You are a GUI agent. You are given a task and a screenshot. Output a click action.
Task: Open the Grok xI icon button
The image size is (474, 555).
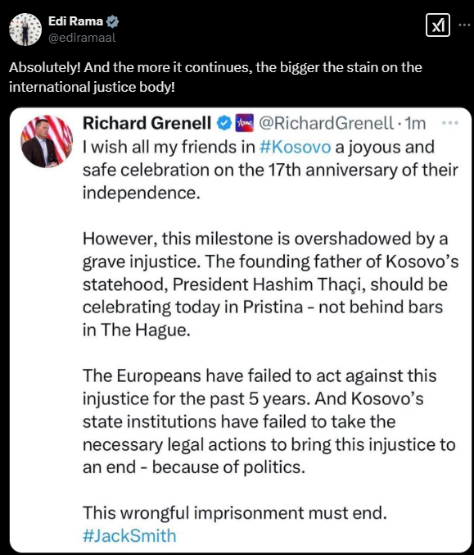pyautogui.click(x=438, y=25)
